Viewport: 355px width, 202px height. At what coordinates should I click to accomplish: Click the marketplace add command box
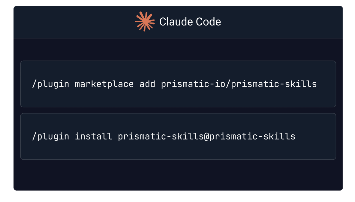(178, 84)
